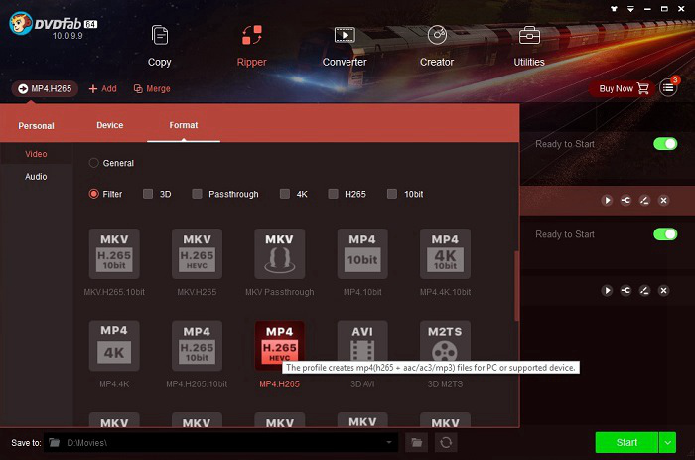The height and width of the screenshot is (460, 695).
Task: Remove the first title from the list
Action: (663, 200)
